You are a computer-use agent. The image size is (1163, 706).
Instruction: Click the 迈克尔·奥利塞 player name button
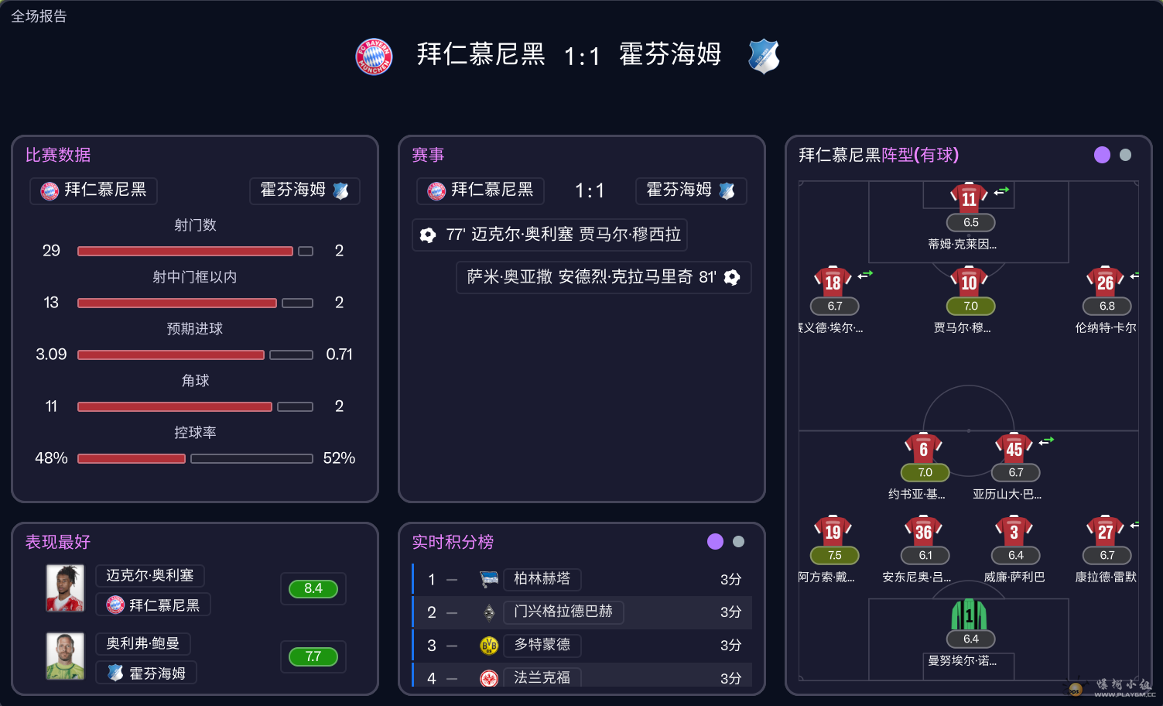click(150, 575)
